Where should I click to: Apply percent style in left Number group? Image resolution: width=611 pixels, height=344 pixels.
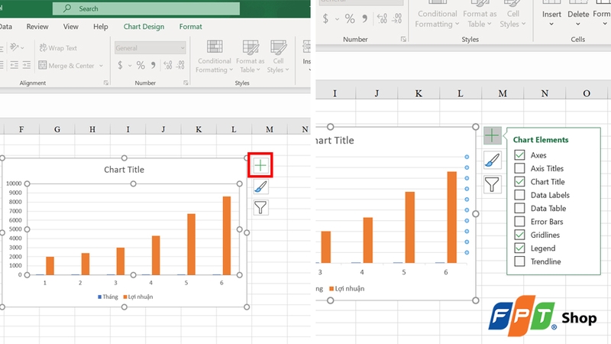(x=141, y=65)
